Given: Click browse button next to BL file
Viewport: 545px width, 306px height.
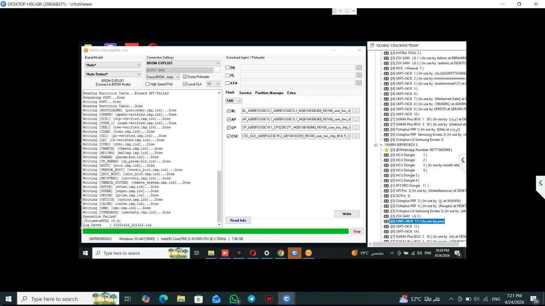Looking at the screenshot, I should point(356,111).
